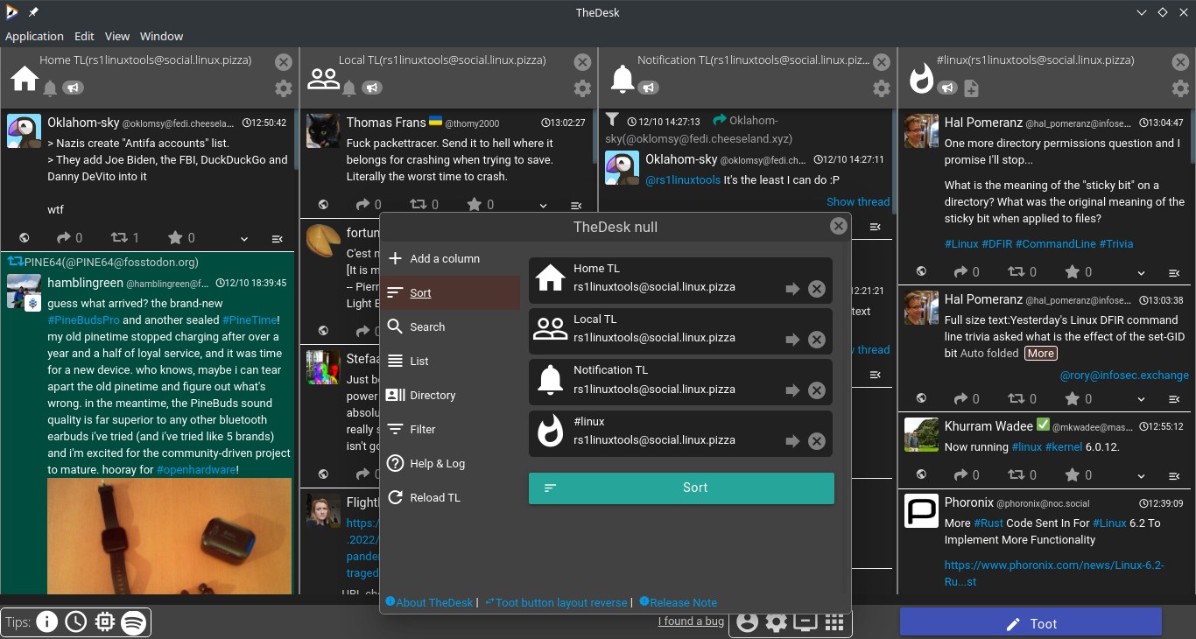Click the Home TL house icon in column header

(x=25, y=79)
